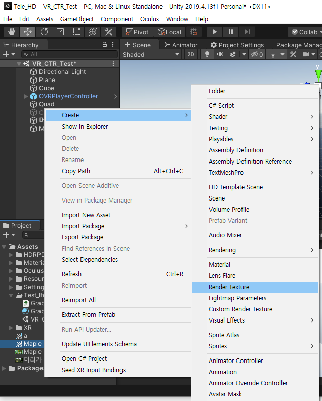
Task: Toggle scene audio
Action: pos(220,54)
